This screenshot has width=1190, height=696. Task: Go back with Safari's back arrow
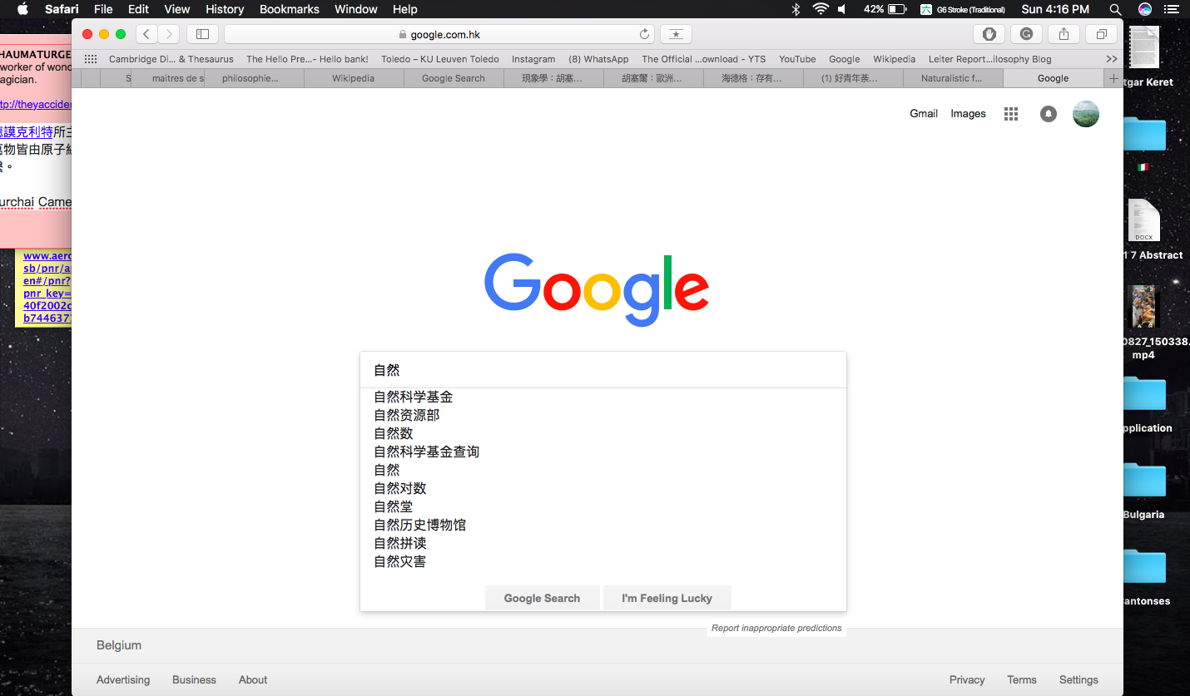point(147,34)
